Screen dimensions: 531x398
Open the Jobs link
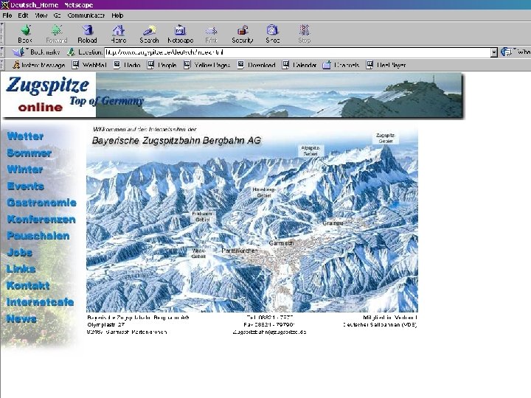pos(20,253)
